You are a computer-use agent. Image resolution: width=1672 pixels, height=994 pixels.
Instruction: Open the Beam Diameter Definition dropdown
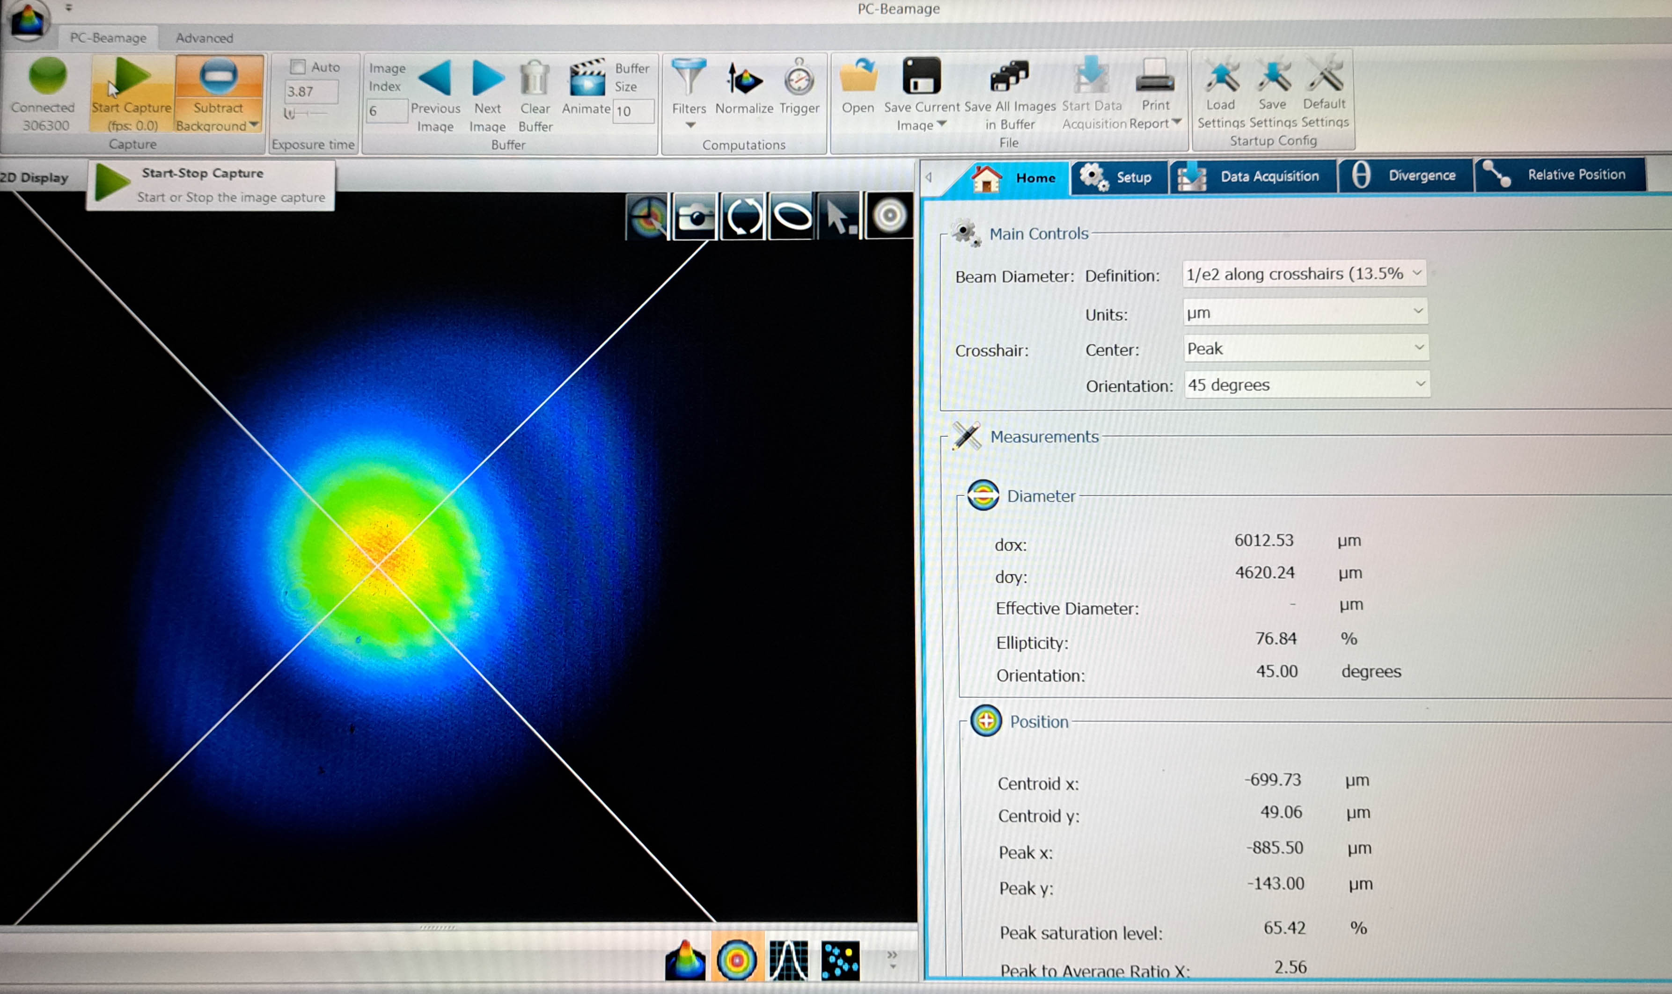(x=1304, y=274)
